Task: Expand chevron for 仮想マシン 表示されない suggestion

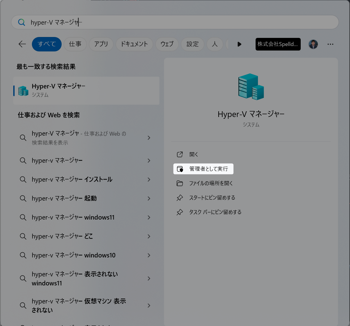Action: [x=149, y=306]
